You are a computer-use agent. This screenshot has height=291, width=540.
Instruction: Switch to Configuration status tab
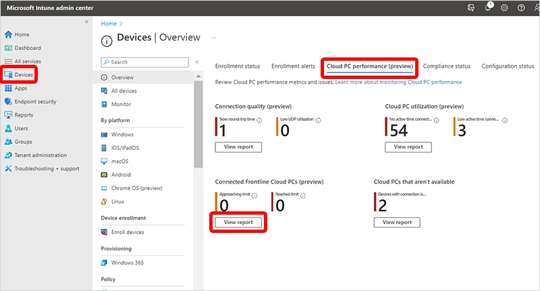[x=508, y=66]
